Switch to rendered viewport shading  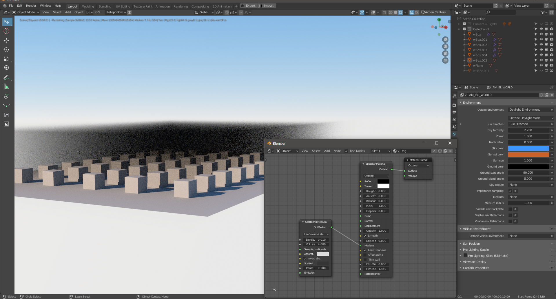(x=400, y=12)
